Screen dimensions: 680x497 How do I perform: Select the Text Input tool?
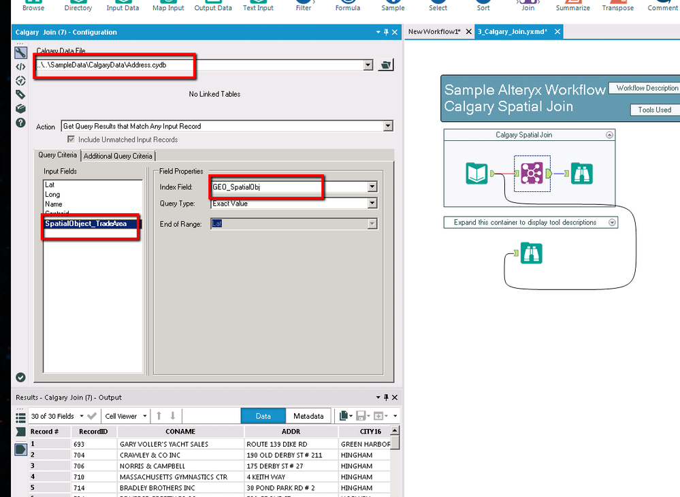pyautogui.click(x=258, y=6)
